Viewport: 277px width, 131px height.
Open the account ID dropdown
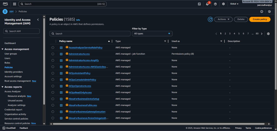point(257,1)
